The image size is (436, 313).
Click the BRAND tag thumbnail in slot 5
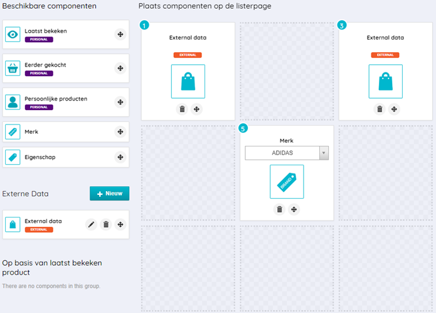tap(287, 182)
